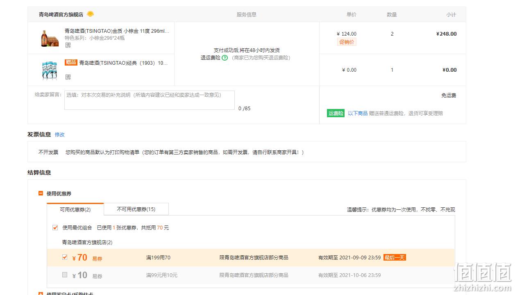The width and height of the screenshot is (515, 295).
Task: Click the small service icon under the 小棕金 product
Action: (x=68, y=45)
